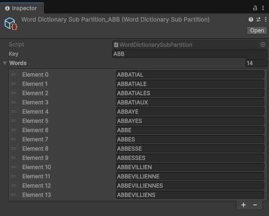Image resolution: width=269 pixels, height=216 pixels.
Task: Click the ABBESSE value field
Action: coord(190,148)
